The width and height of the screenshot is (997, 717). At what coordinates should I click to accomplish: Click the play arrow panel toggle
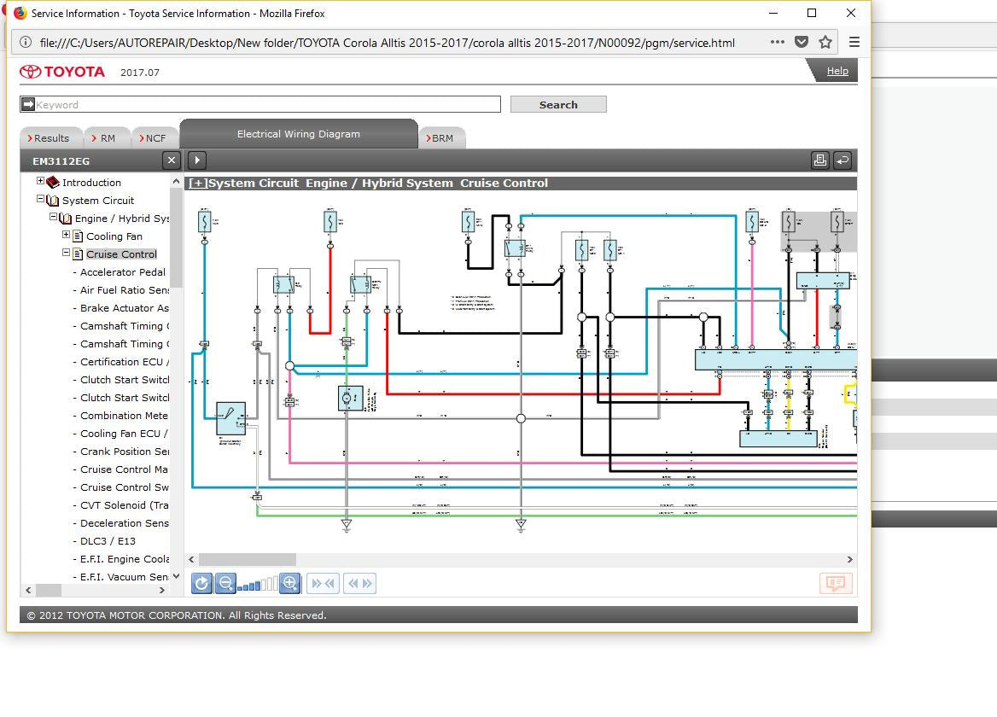196,160
